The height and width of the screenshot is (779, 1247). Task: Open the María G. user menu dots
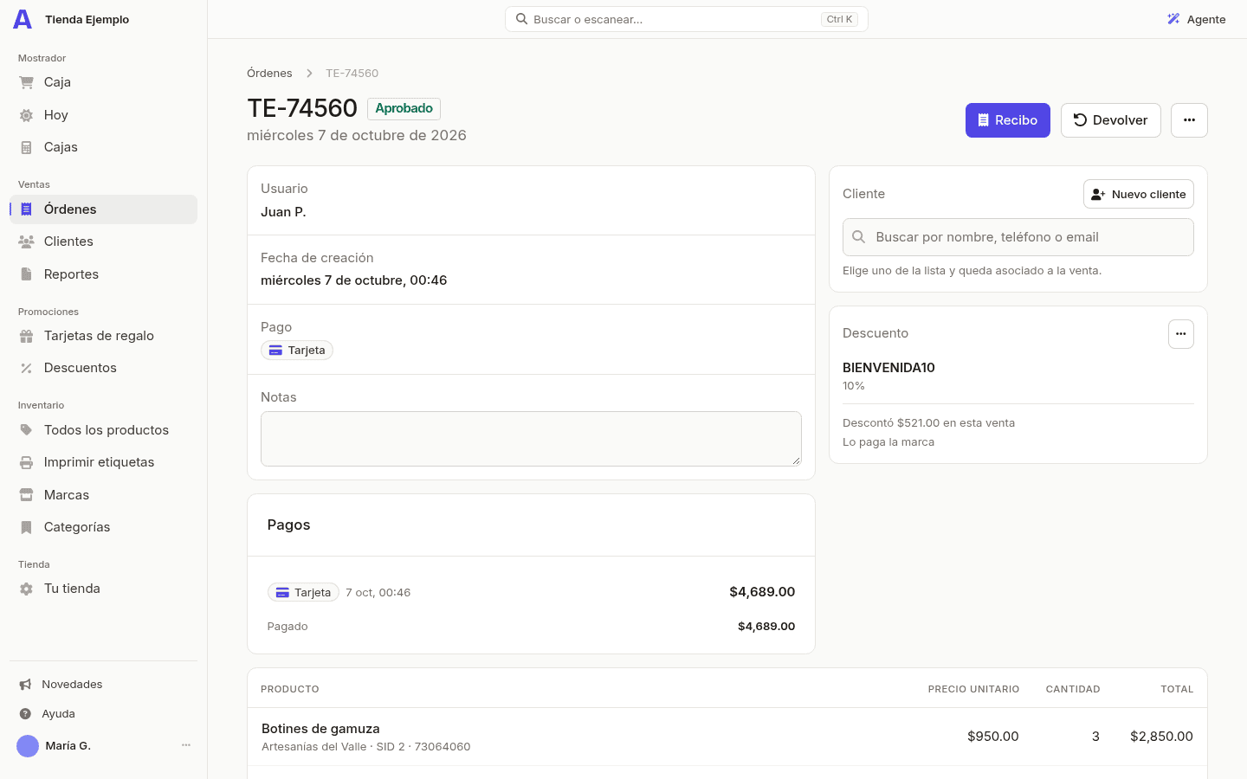click(x=185, y=745)
